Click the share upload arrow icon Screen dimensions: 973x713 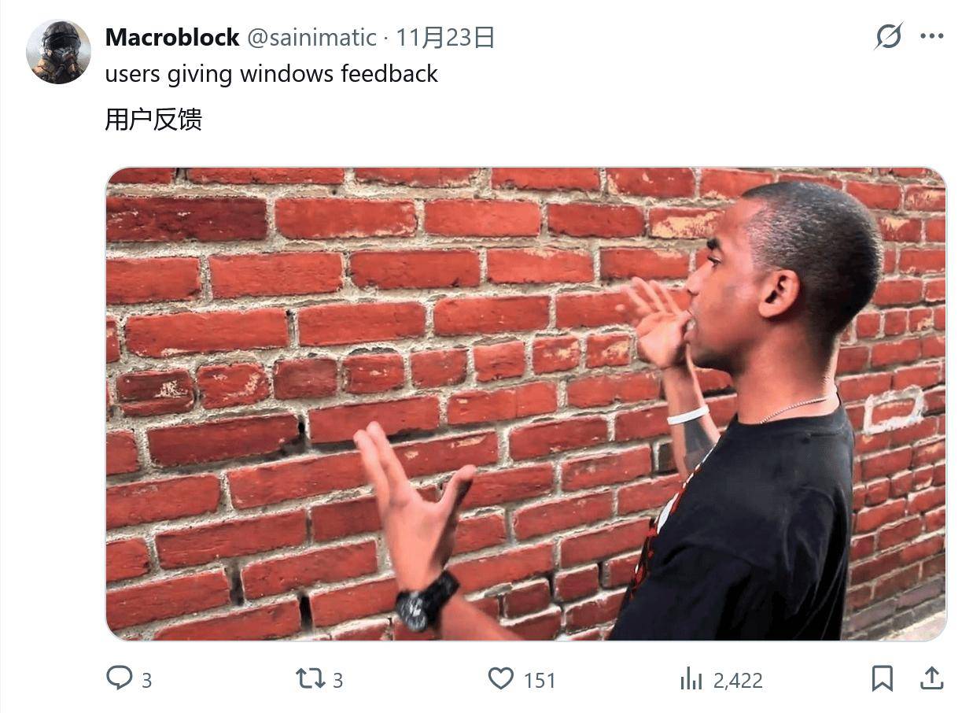pos(931,678)
